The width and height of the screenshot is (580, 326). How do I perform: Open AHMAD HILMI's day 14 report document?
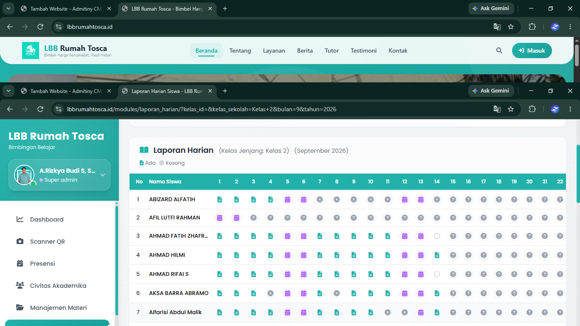click(x=437, y=255)
